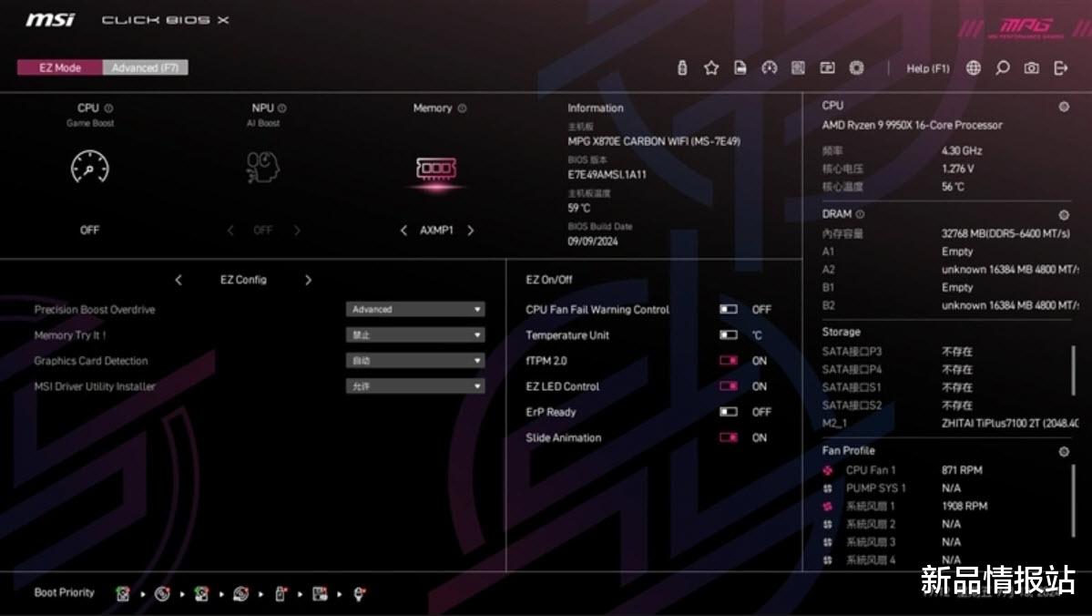Viewport: 1092px width, 616px height.
Task: Open the gauge/hardware monitor toolbar icon
Action: pos(770,67)
